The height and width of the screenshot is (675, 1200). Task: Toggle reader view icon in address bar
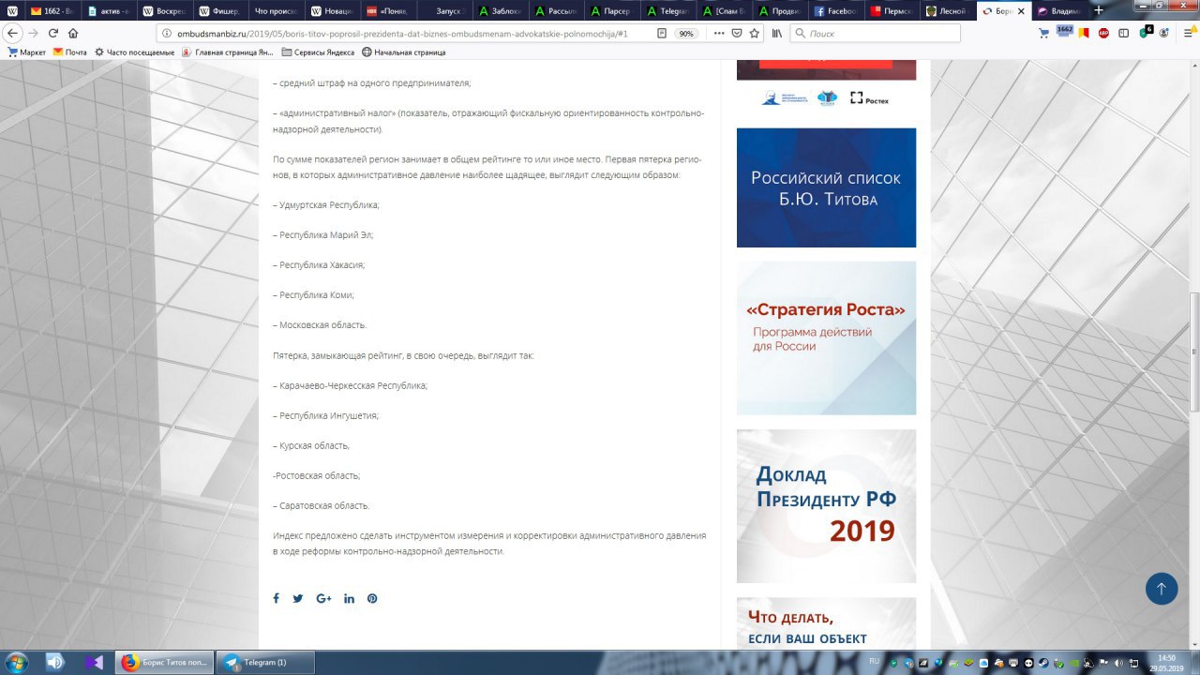(662, 33)
